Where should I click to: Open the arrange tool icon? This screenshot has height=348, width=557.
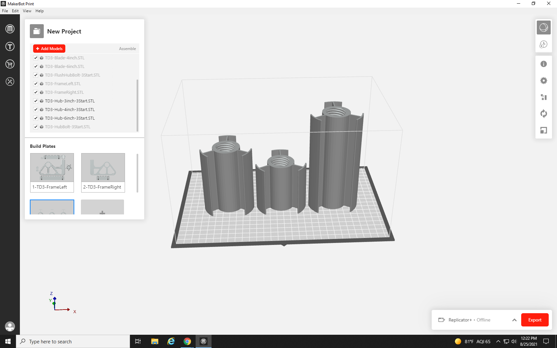[544, 97]
